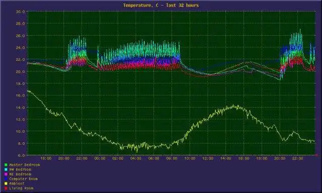Click the 22.0 y-axis label
The image size is (322, 193).
(x=21, y=59)
